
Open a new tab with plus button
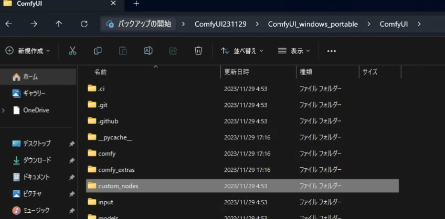coord(136,3)
